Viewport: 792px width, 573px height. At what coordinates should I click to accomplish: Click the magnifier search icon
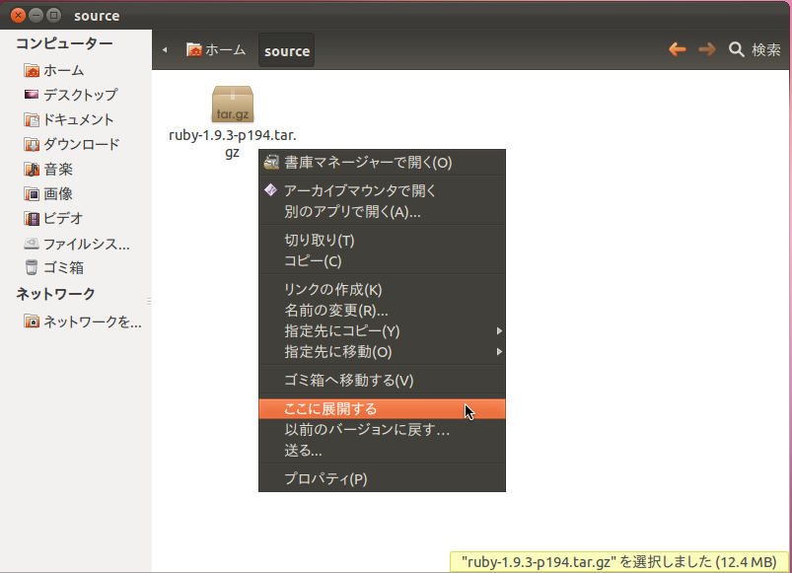[x=737, y=49]
